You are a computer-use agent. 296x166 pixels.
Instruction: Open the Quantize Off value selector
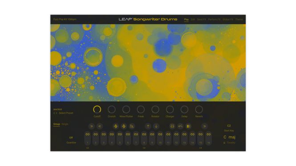[x=71, y=138]
